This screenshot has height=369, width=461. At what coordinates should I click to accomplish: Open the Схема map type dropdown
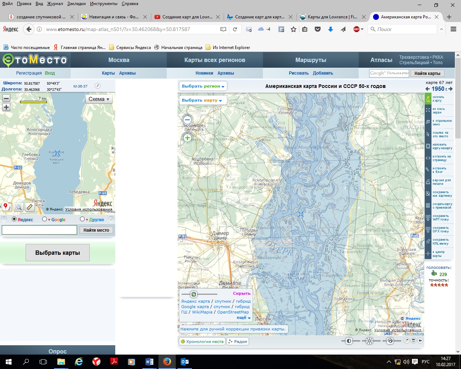click(x=99, y=99)
